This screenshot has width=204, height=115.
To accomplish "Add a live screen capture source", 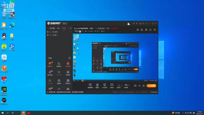I will click(90, 86).
